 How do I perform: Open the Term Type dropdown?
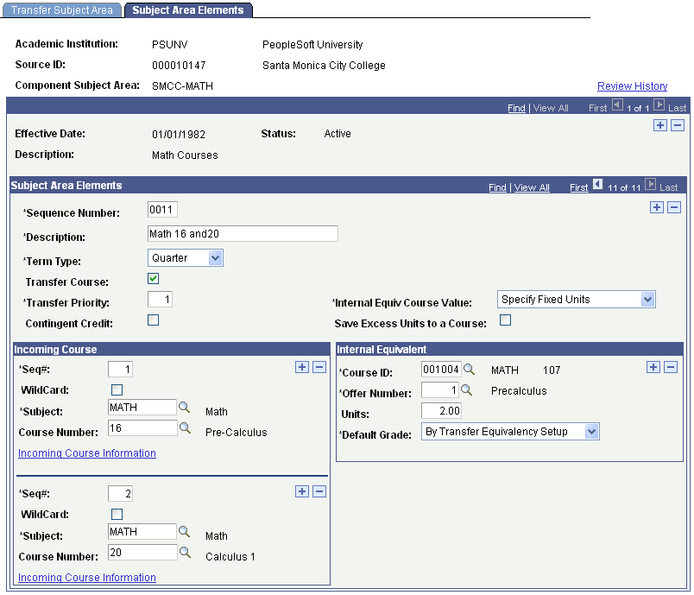tap(186, 257)
